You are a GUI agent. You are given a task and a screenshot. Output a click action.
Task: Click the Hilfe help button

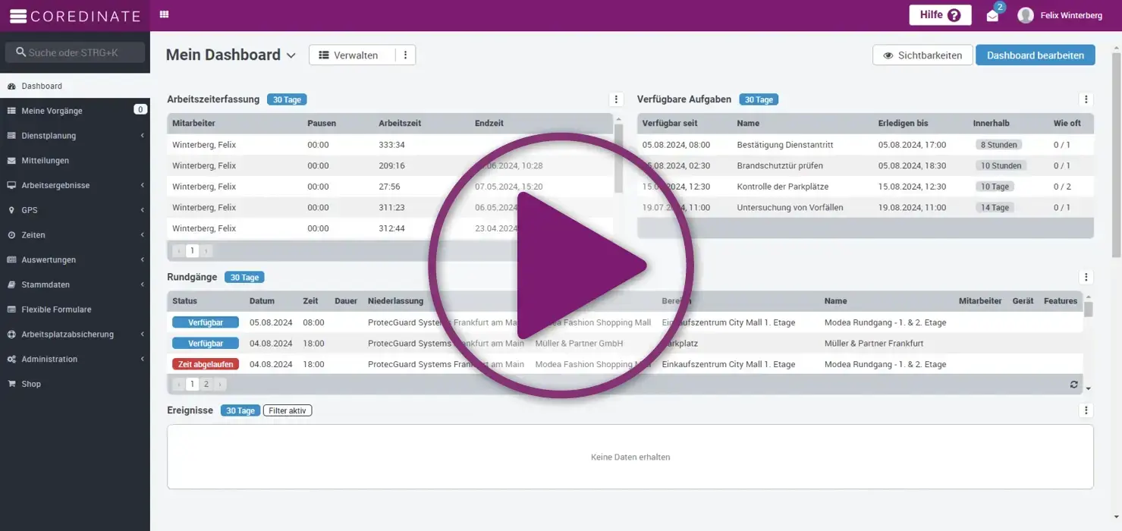940,15
